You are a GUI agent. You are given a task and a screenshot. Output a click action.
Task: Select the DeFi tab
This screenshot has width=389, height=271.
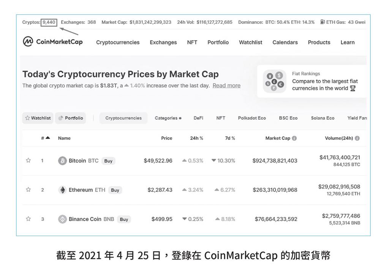[198, 118]
